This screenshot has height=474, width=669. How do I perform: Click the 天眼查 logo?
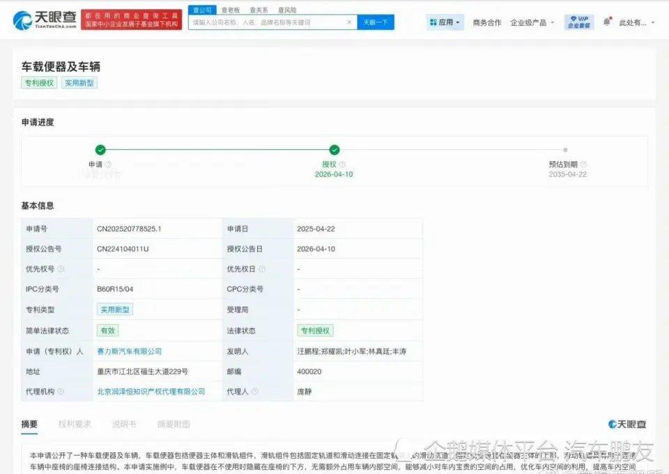pos(45,20)
